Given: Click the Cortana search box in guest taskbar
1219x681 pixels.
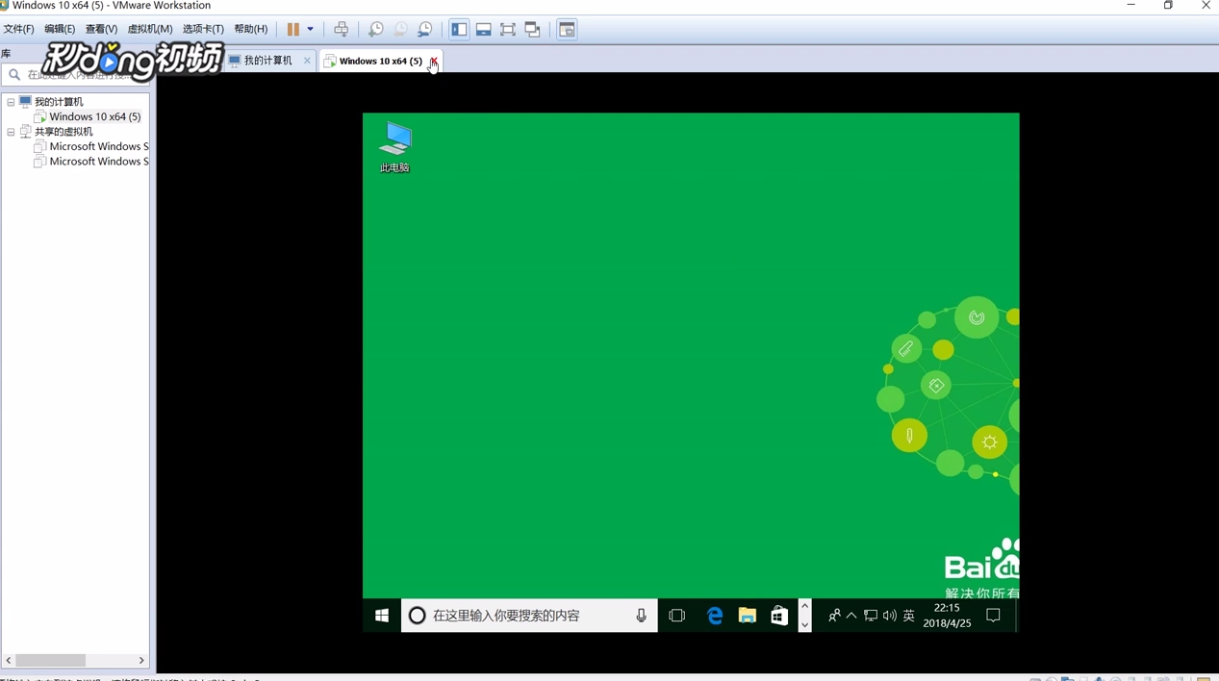Looking at the screenshot, I should click(x=529, y=616).
